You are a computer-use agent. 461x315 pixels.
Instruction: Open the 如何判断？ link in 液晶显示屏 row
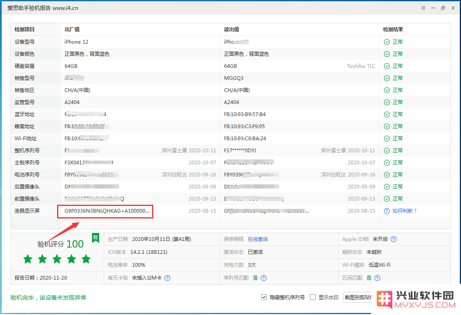404,211
